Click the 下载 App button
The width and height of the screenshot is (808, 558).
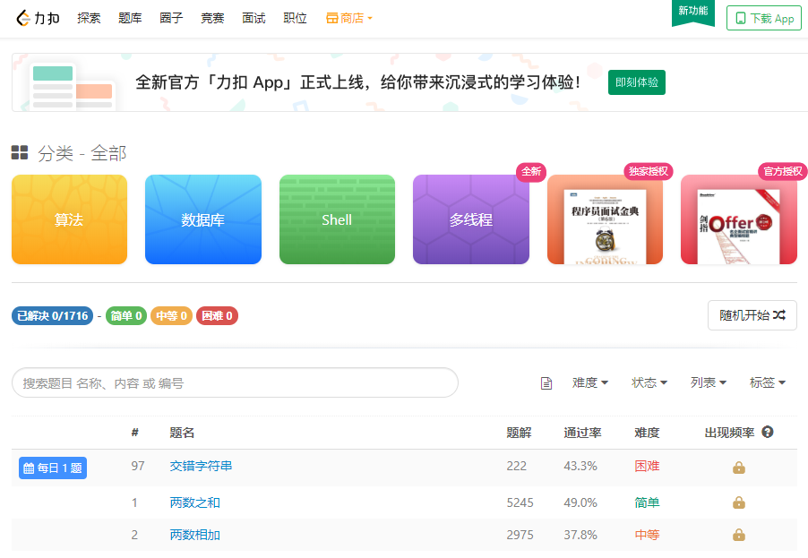(764, 18)
